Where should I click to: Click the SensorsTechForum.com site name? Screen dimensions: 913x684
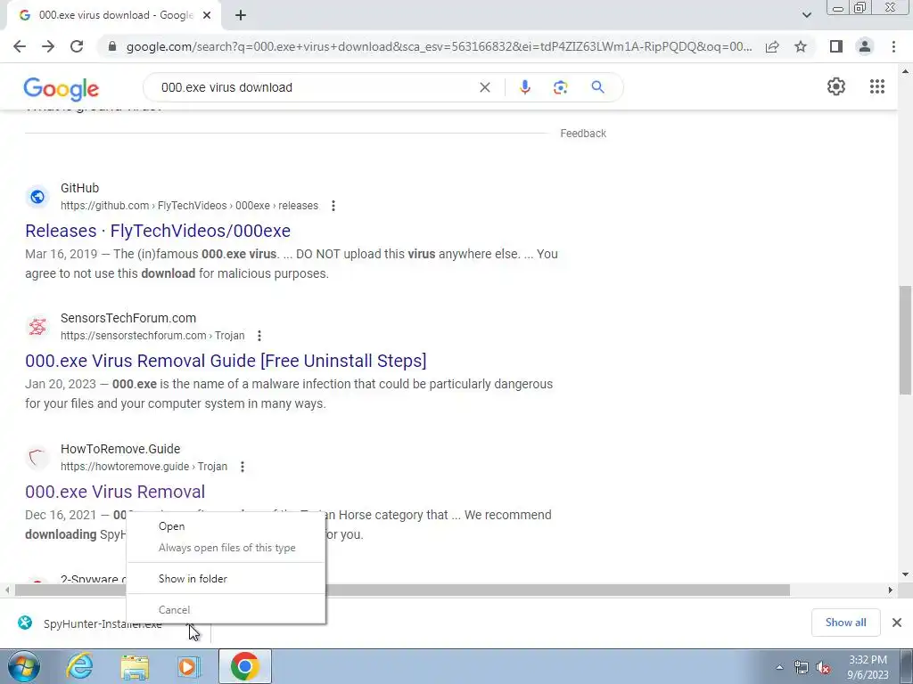[x=128, y=318]
